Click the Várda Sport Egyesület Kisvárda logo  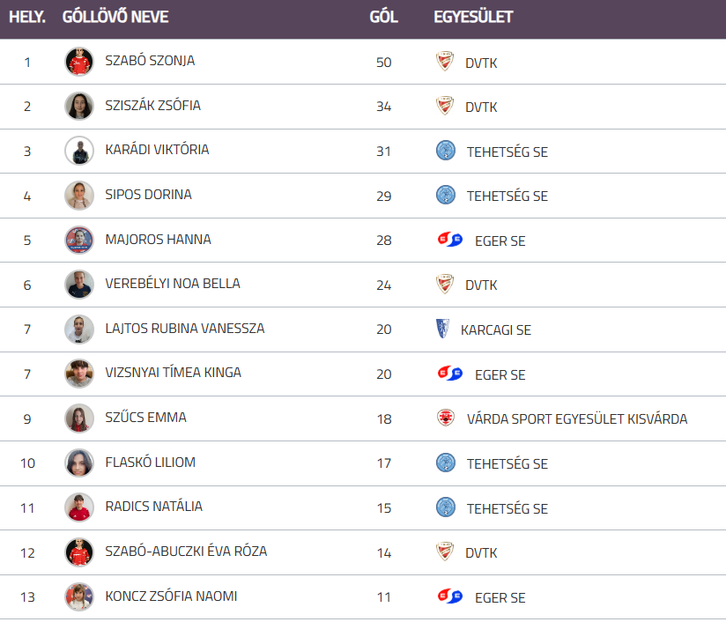tap(446, 418)
